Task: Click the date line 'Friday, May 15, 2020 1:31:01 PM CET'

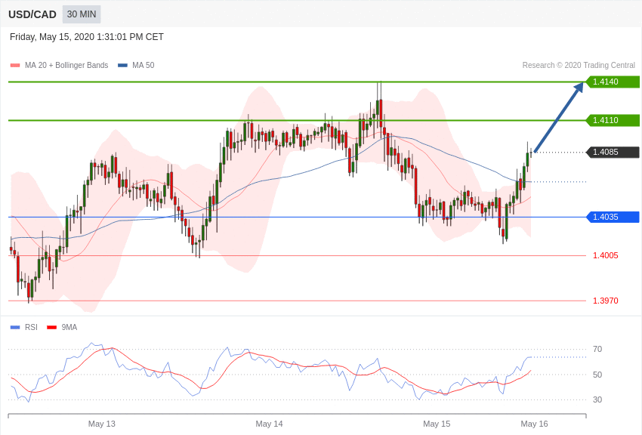Action: (87, 37)
